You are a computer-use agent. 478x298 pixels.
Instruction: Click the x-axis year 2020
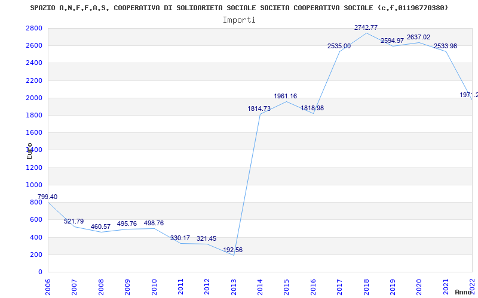[419, 287]
